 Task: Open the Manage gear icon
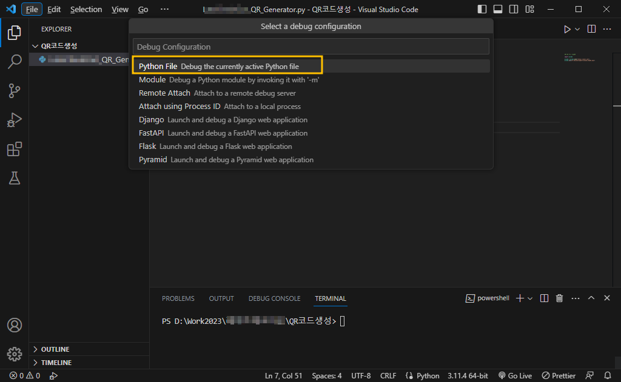15,354
